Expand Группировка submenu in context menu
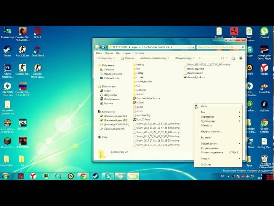 [x=218, y=121]
